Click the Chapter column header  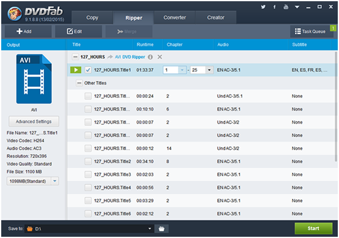[x=175, y=44]
